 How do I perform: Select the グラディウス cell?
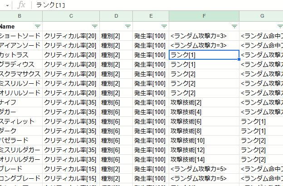[x=21, y=64]
